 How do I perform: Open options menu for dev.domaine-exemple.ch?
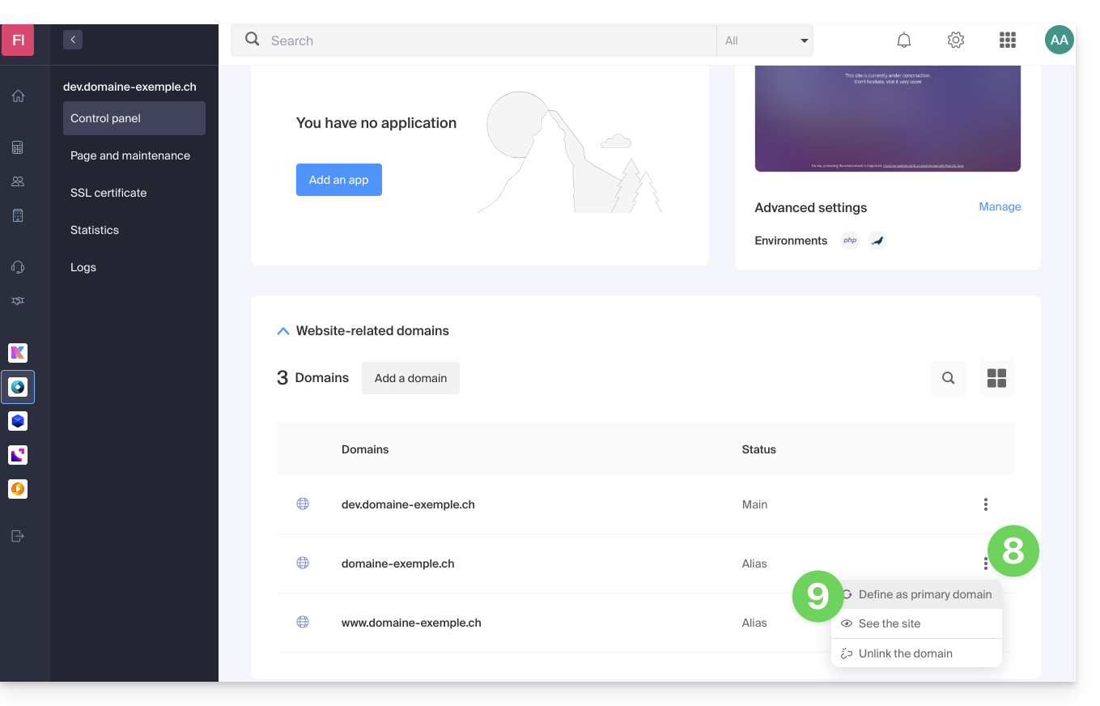click(985, 504)
